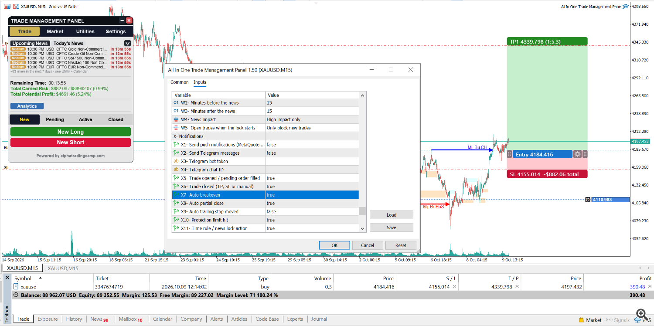The width and height of the screenshot is (654, 326).
Task: Click the X3 Telegram bot token value field
Action: [312, 161]
